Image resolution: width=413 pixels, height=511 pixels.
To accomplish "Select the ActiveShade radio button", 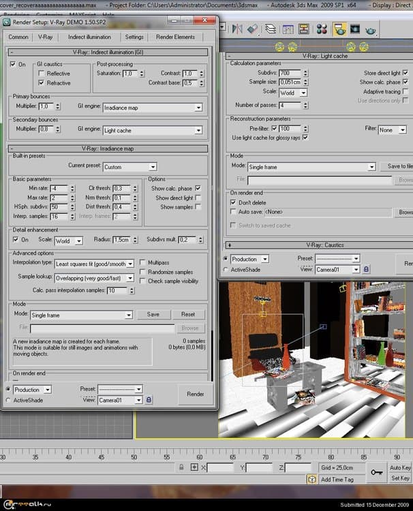I will point(7,400).
